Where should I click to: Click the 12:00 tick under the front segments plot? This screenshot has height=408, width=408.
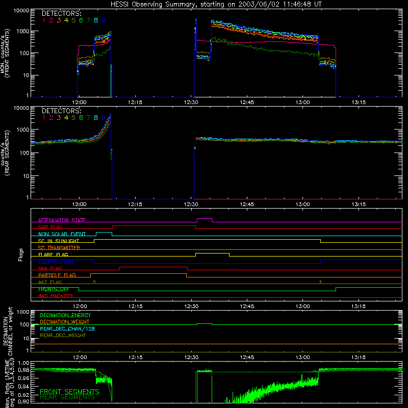[x=79, y=103]
